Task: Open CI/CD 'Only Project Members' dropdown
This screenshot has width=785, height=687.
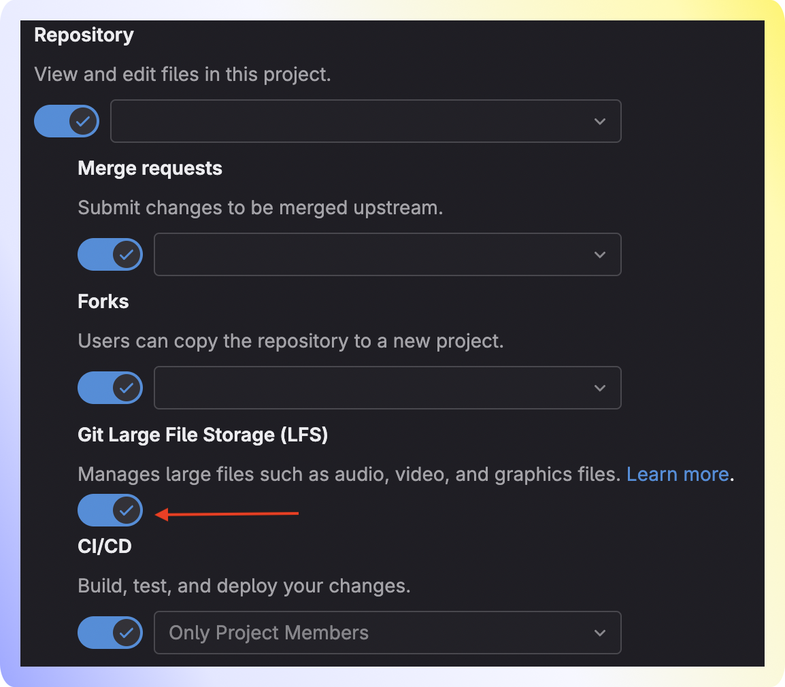Action: point(388,633)
